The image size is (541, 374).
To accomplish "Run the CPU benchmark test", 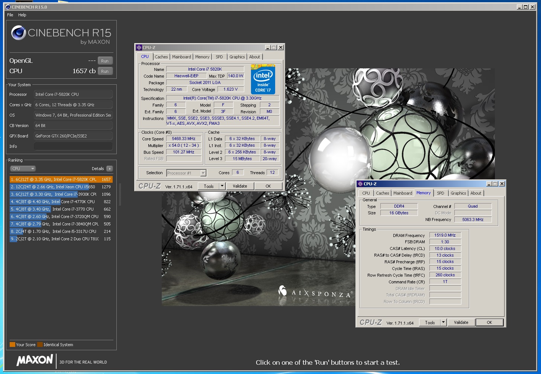I will (x=105, y=71).
